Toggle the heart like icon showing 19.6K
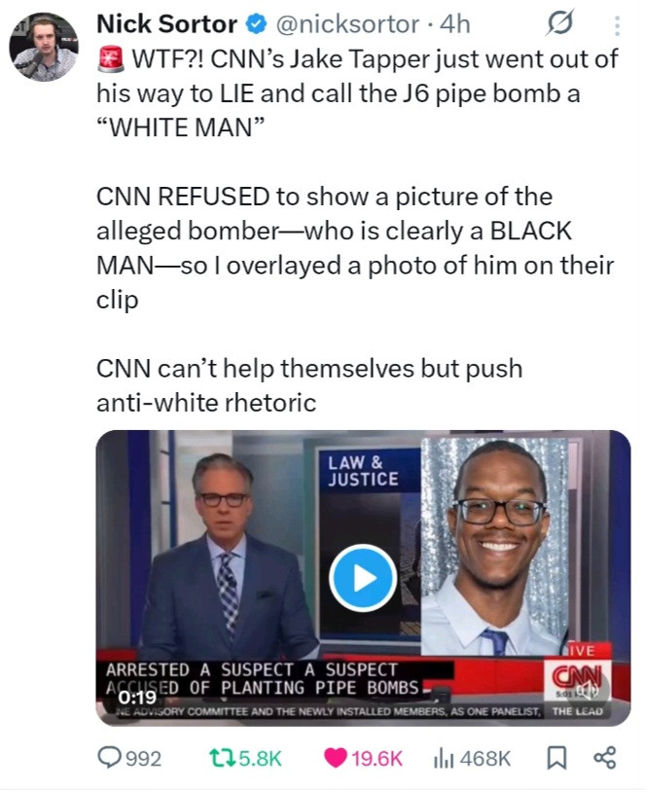This screenshot has height=792, width=645. 336,758
